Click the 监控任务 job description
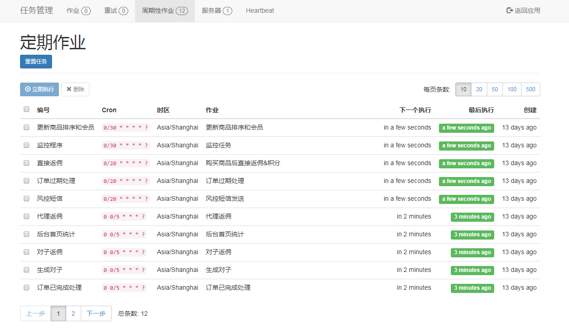 point(219,145)
